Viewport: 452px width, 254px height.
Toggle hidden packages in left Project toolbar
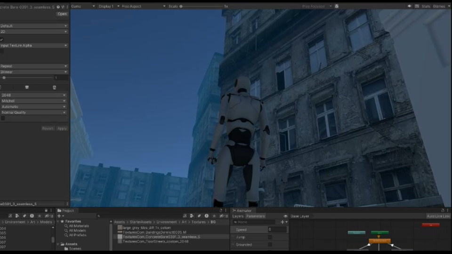(48, 216)
